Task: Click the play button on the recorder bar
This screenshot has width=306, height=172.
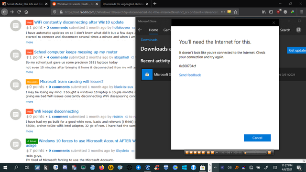Action: [187, 152]
